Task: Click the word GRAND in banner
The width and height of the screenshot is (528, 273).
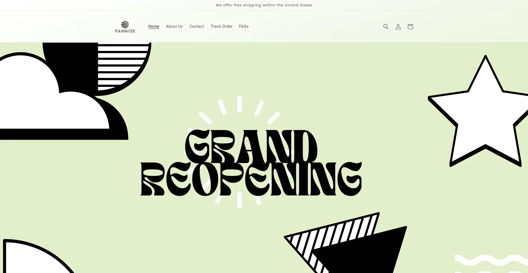Action: (x=251, y=146)
